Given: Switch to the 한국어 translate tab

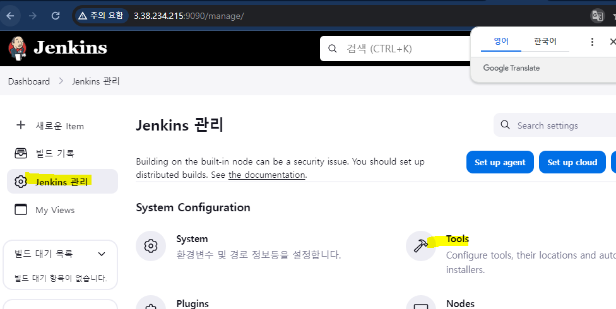Looking at the screenshot, I should pyautogui.click(x=545, y=41).
